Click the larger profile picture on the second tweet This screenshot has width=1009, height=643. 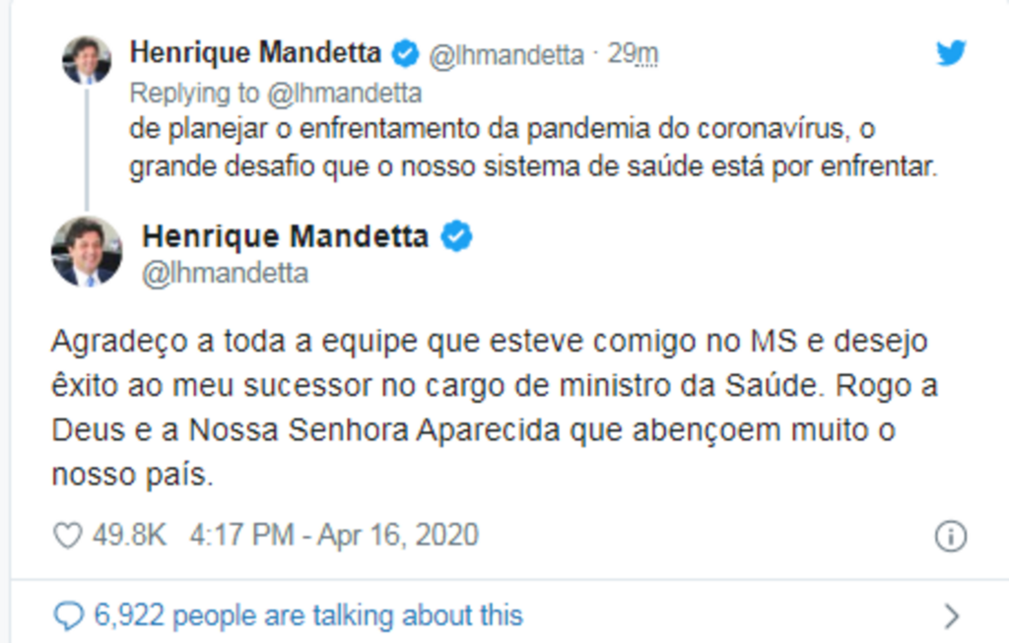pos(84,251)
